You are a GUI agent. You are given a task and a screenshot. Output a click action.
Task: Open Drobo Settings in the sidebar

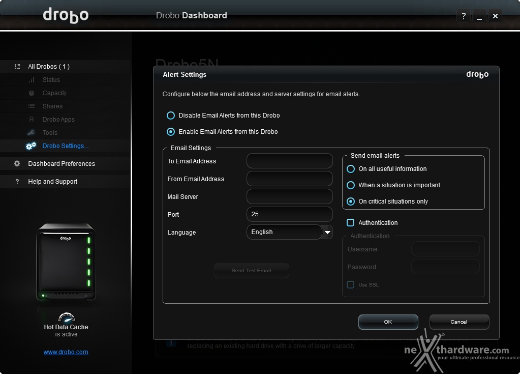click(x=66, y=146)
